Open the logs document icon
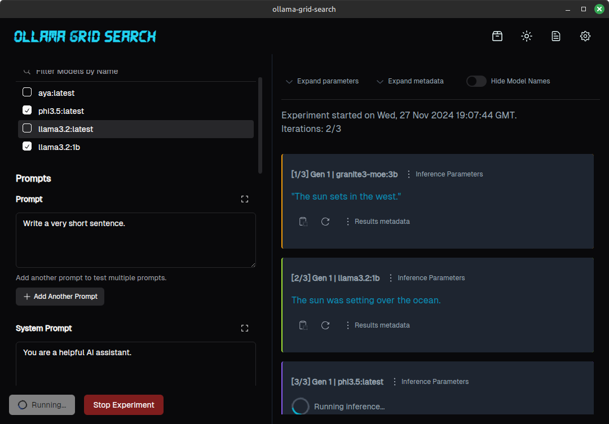Viewport: 609px width, 424px height. point(556,36)
